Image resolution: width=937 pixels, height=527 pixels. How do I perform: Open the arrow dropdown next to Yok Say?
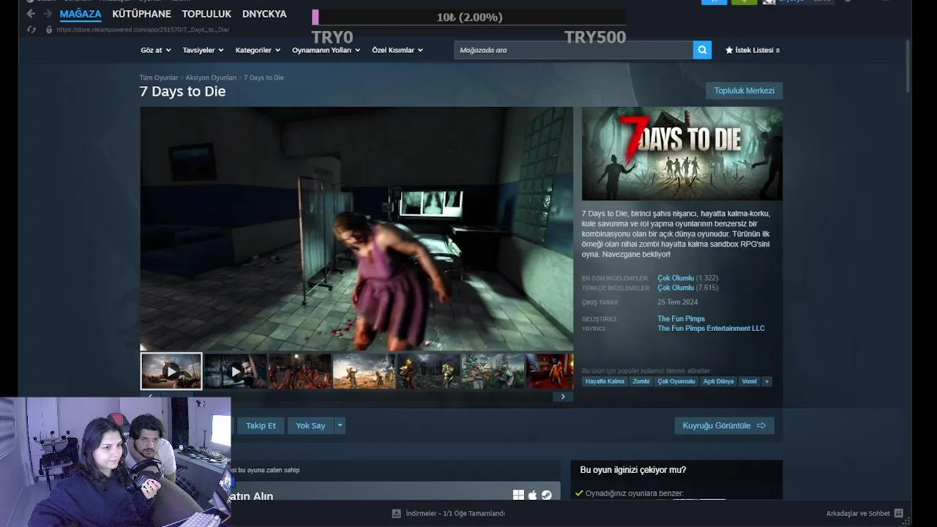coord(340,425)
